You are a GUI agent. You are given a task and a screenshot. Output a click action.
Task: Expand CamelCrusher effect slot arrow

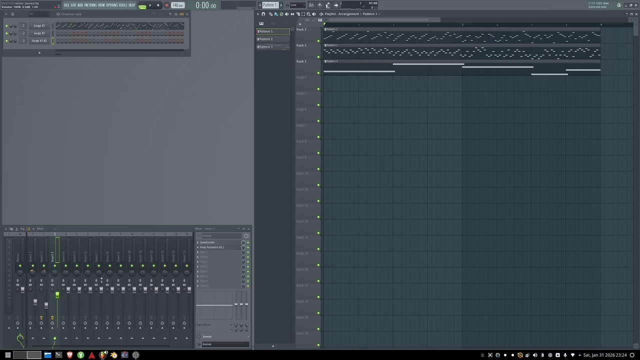pyautogui.click(x=198, y=242)
